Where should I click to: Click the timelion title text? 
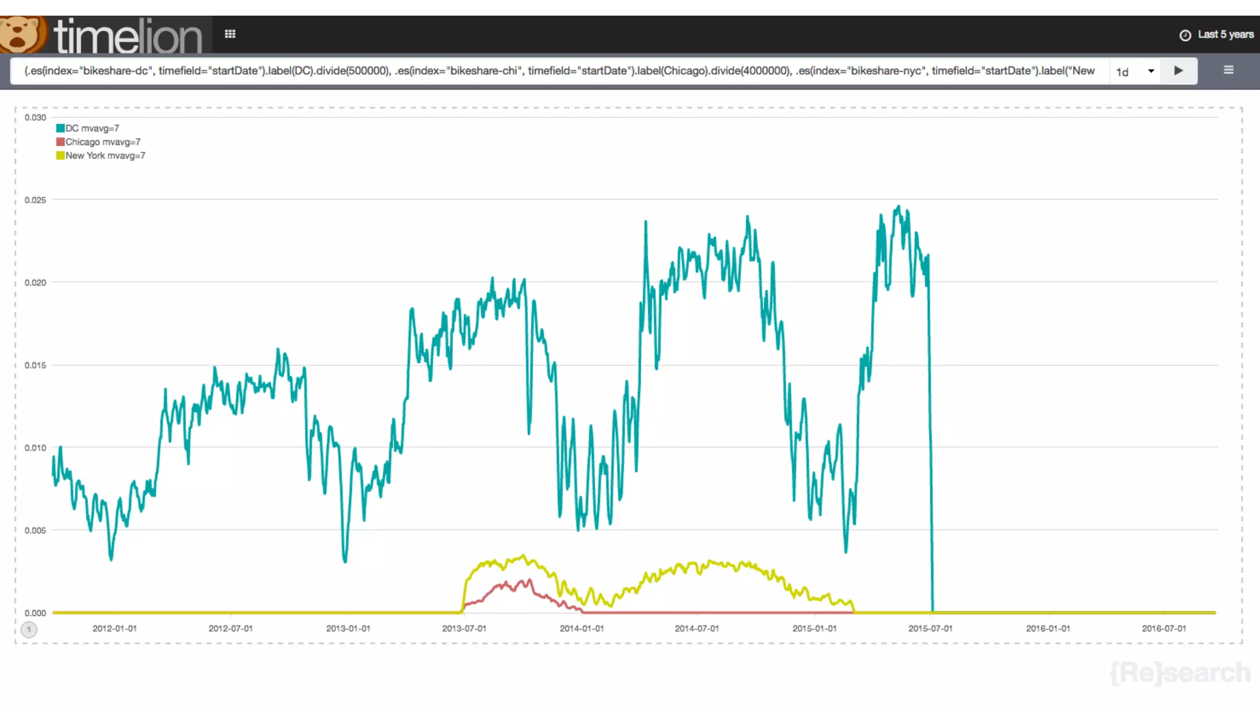[x=128, y=36]
